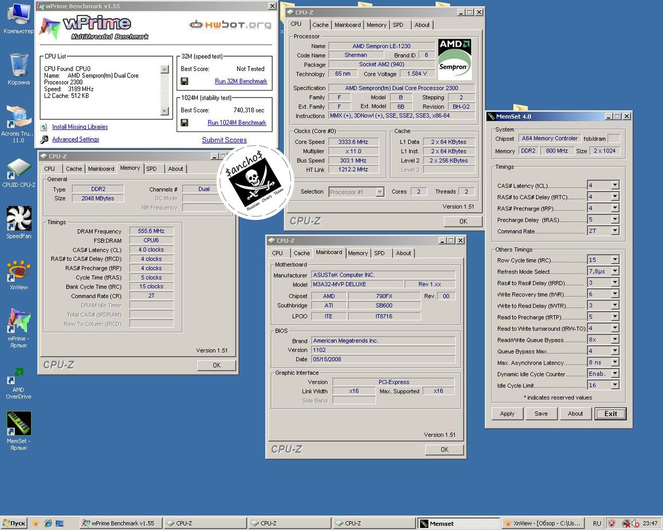Image resolution: width=663 pixels, height=530 pixels.
Task: Click the Show Desktop quick launch icon
Action: (59, 523)
